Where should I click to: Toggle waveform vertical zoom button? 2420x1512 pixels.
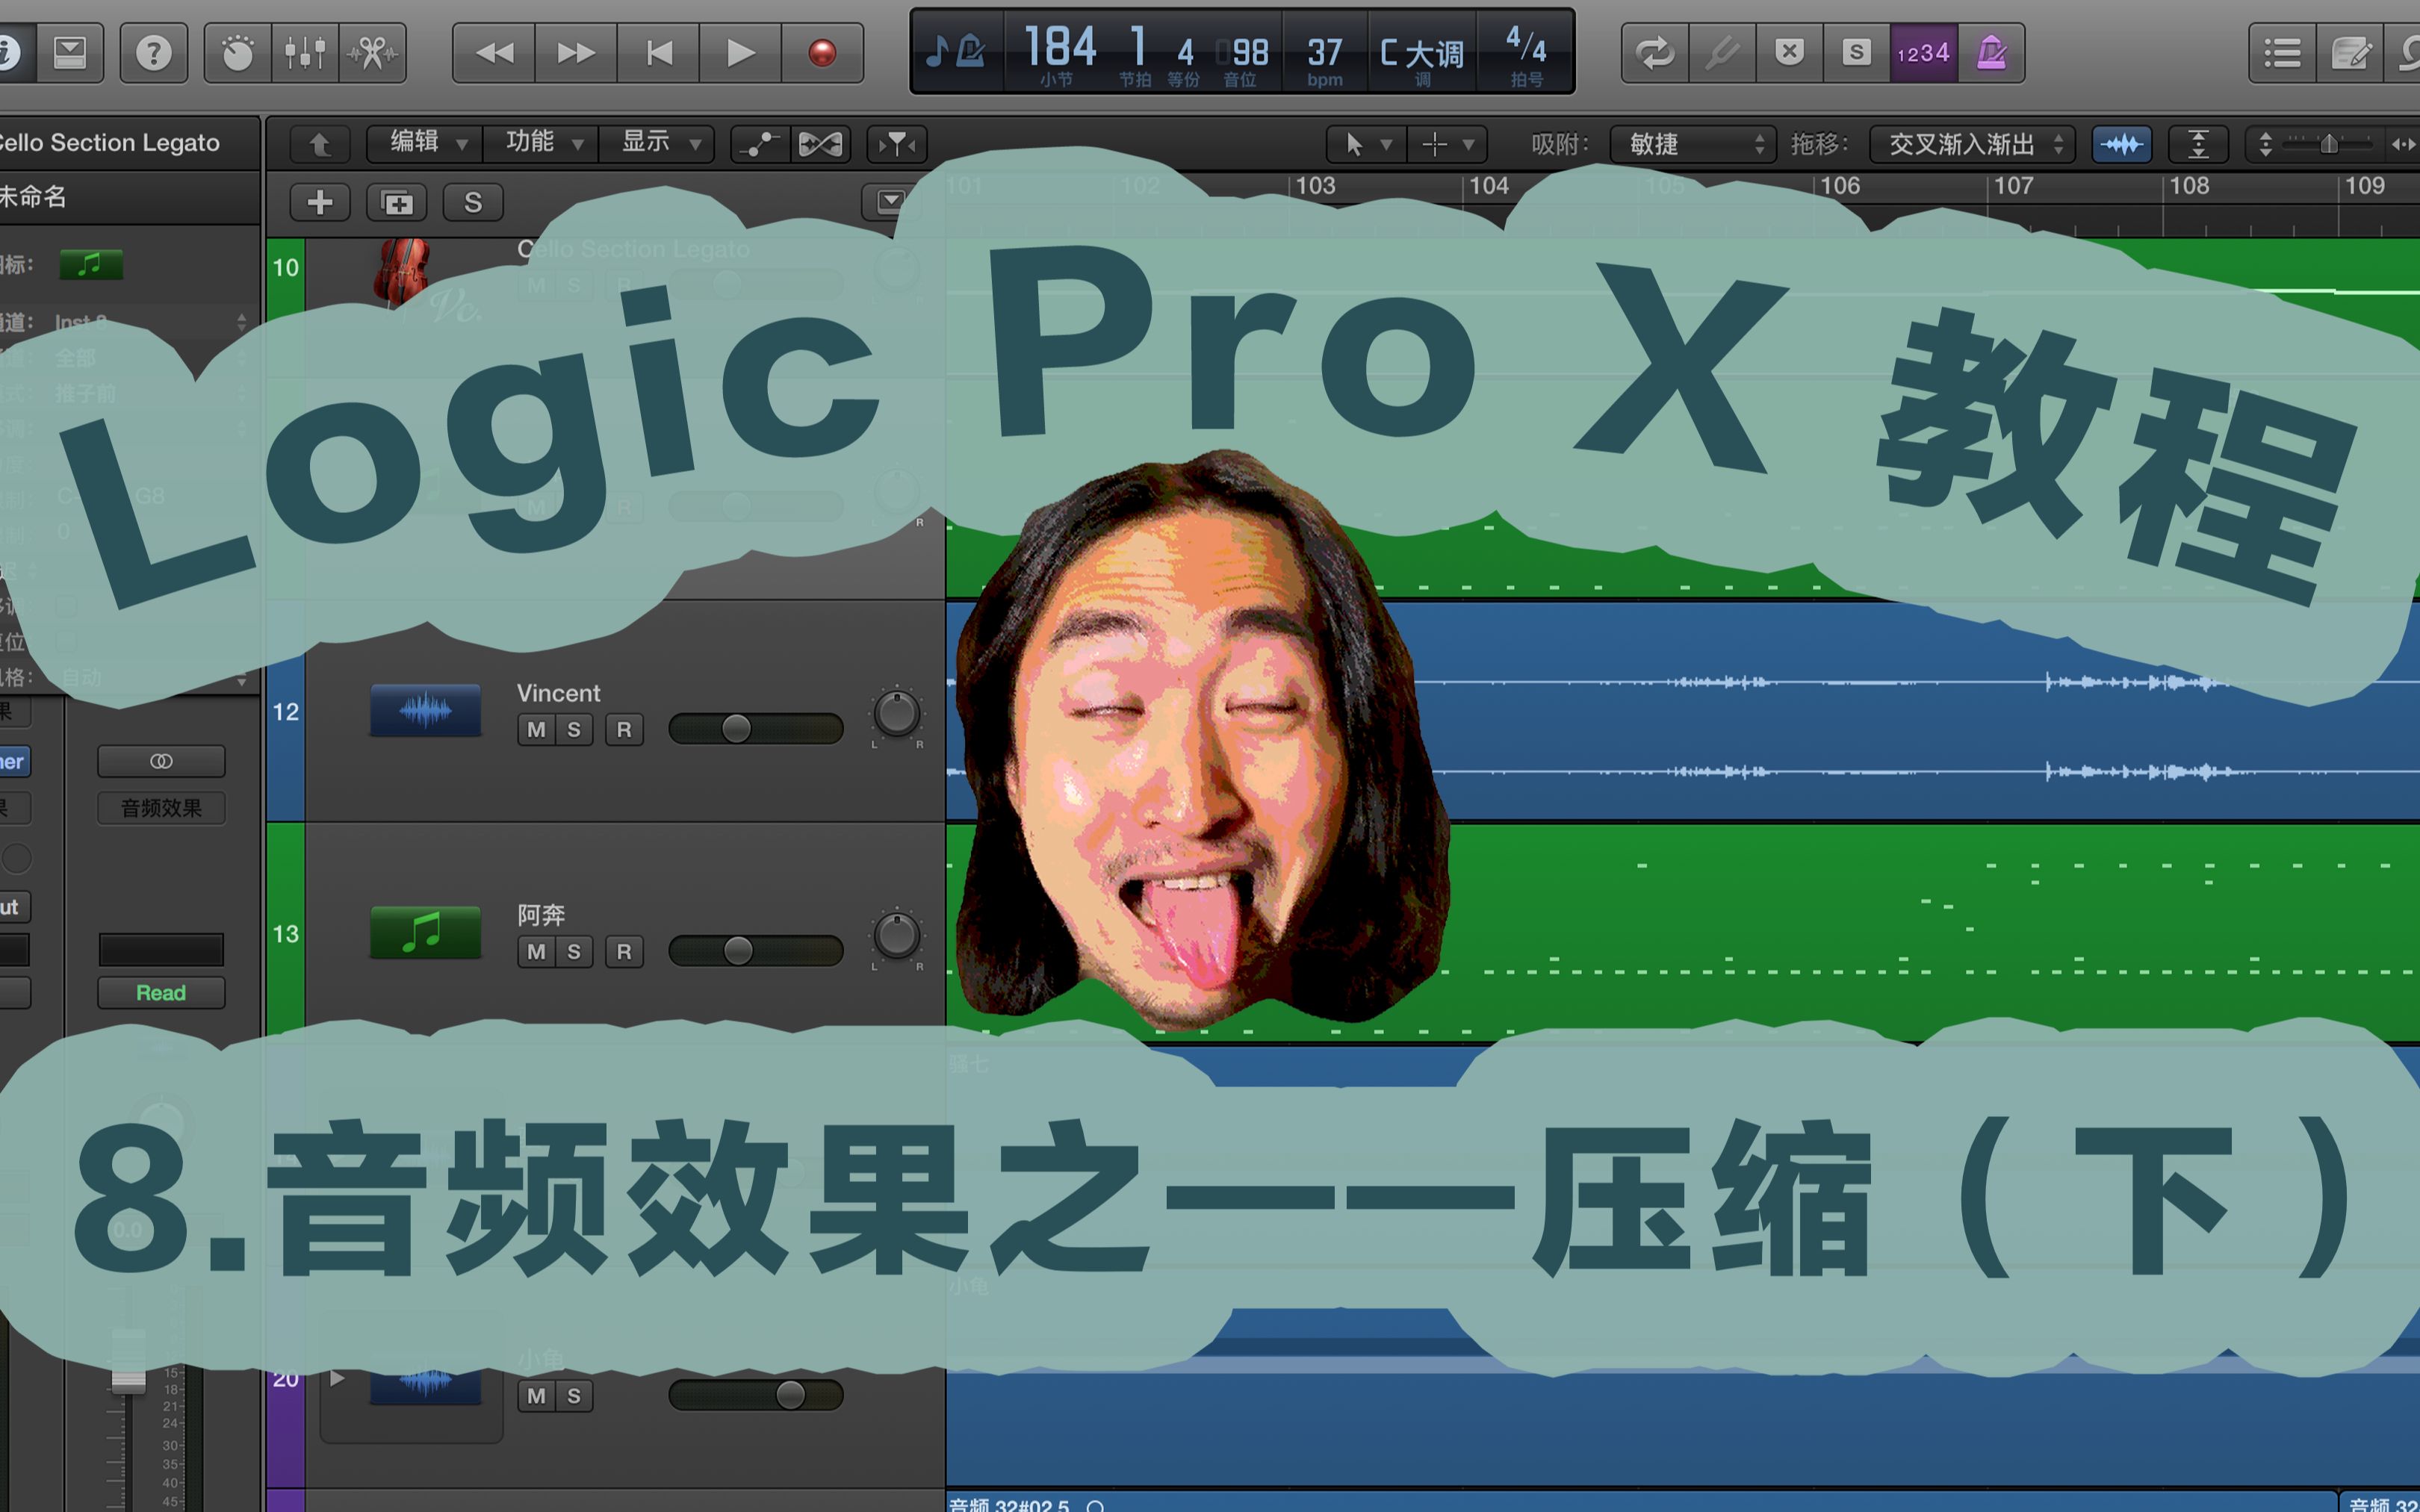[2121, 144]
